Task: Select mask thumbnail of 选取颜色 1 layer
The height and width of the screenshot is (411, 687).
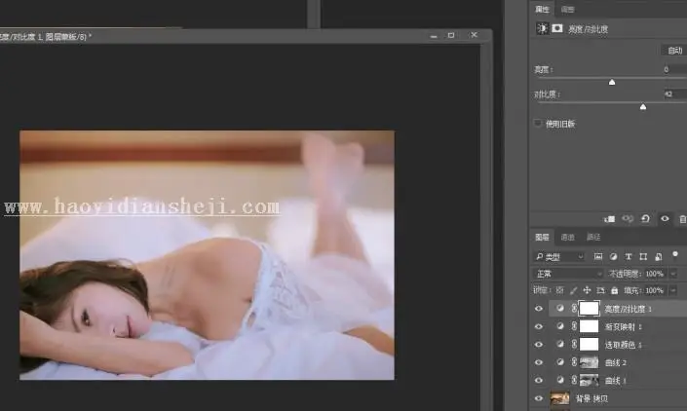Action: tap(589, 345)
